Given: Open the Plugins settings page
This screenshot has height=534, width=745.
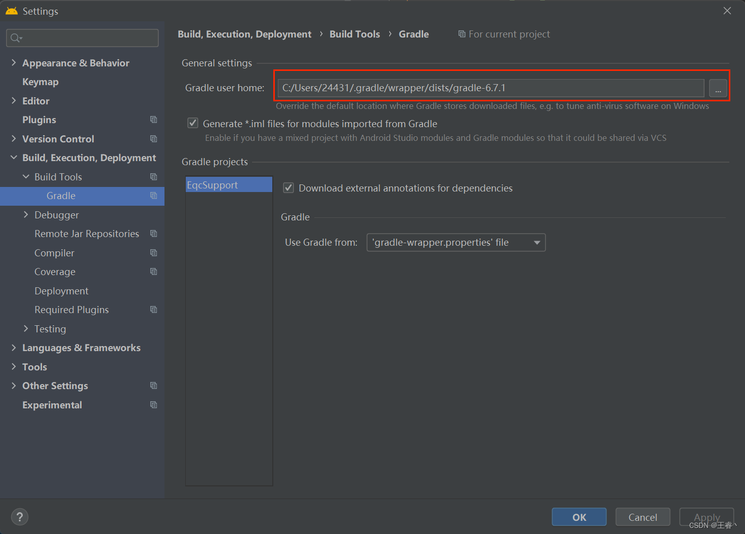Looking at the screenshot, I should tap(39, 120).
